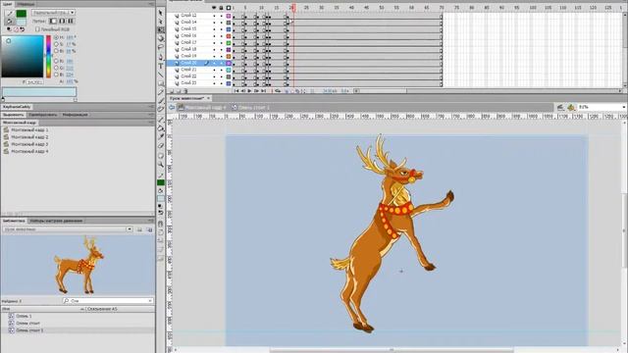Switch to the Образцы tab
This screenshot has height=353, width=628.
(x=26, y=4)
